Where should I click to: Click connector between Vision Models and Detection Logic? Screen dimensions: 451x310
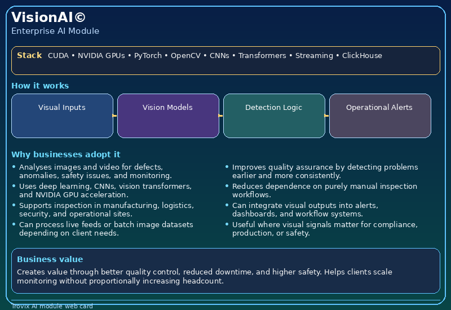point(221,116)
